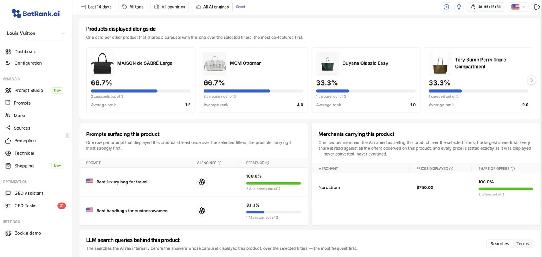Click the BotRank.ai logo
This screenshot has width=542, height=257.
tap(36, 14)
